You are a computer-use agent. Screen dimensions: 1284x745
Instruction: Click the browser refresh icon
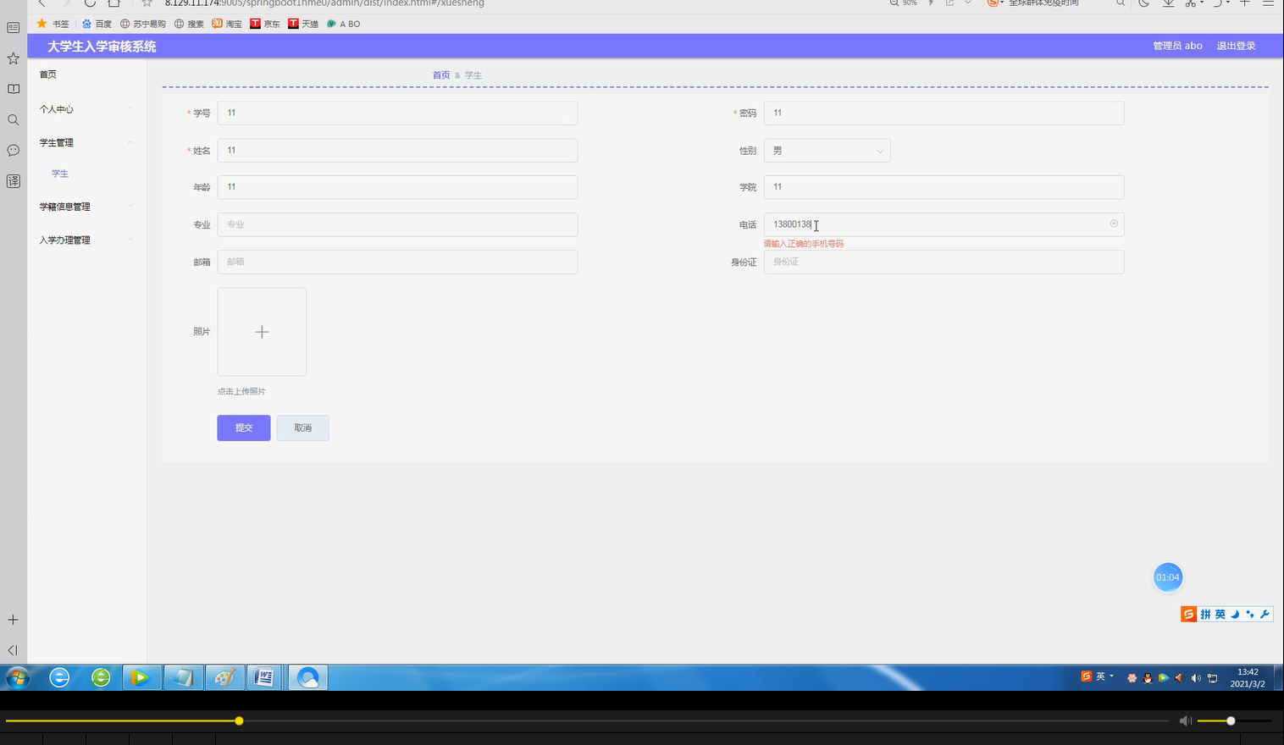pyautogui.click(x=90, y=3)
